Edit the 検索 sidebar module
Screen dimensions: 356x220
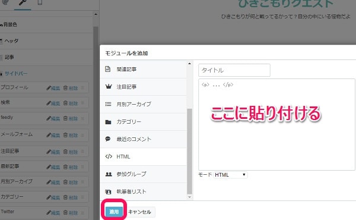53,103
